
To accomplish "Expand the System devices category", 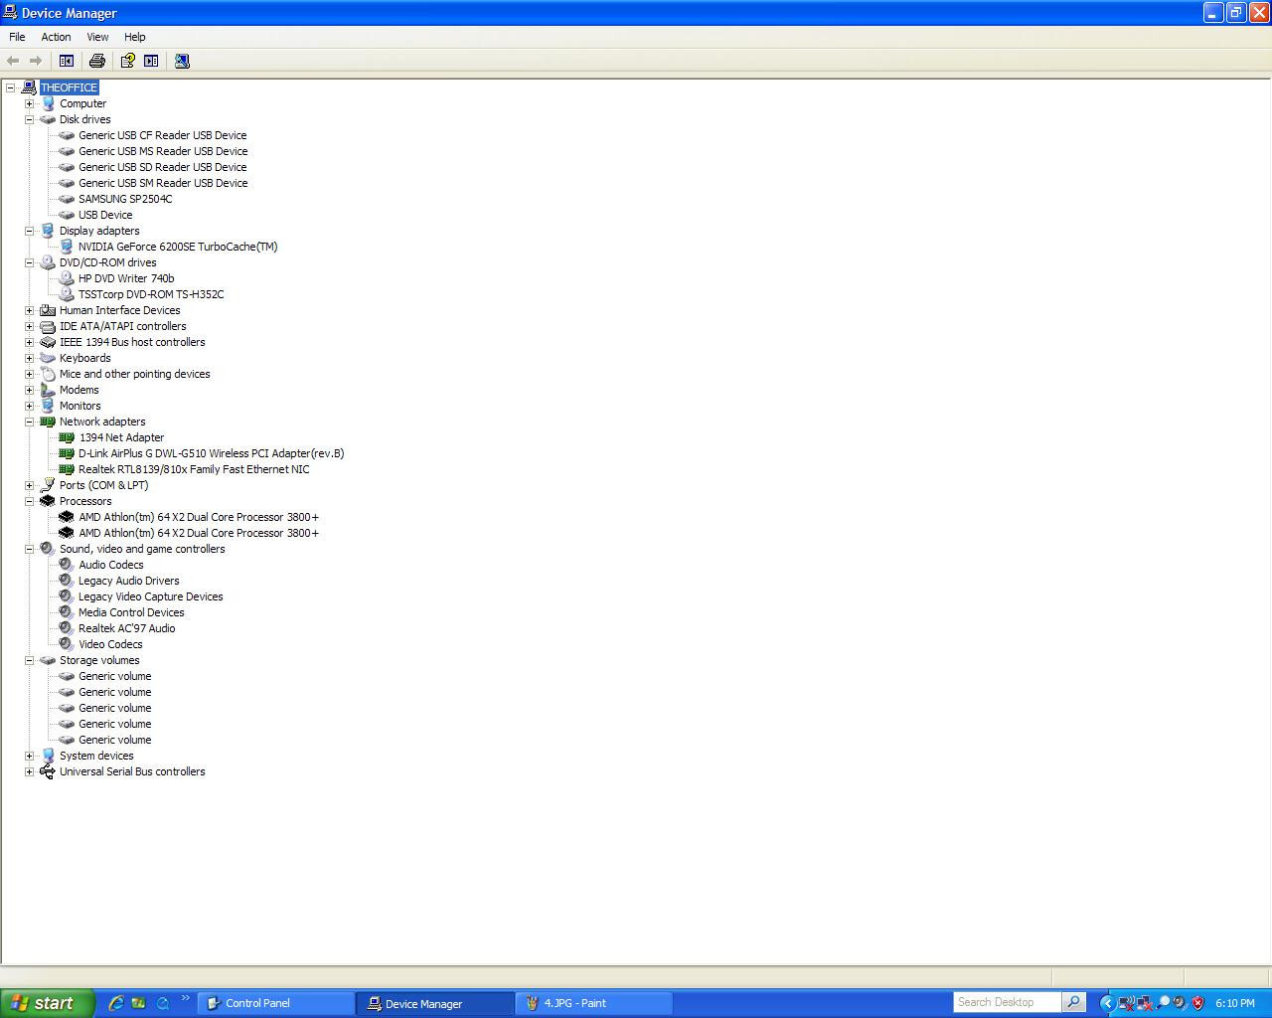I will pyautogui.click(x=29, y=756).
